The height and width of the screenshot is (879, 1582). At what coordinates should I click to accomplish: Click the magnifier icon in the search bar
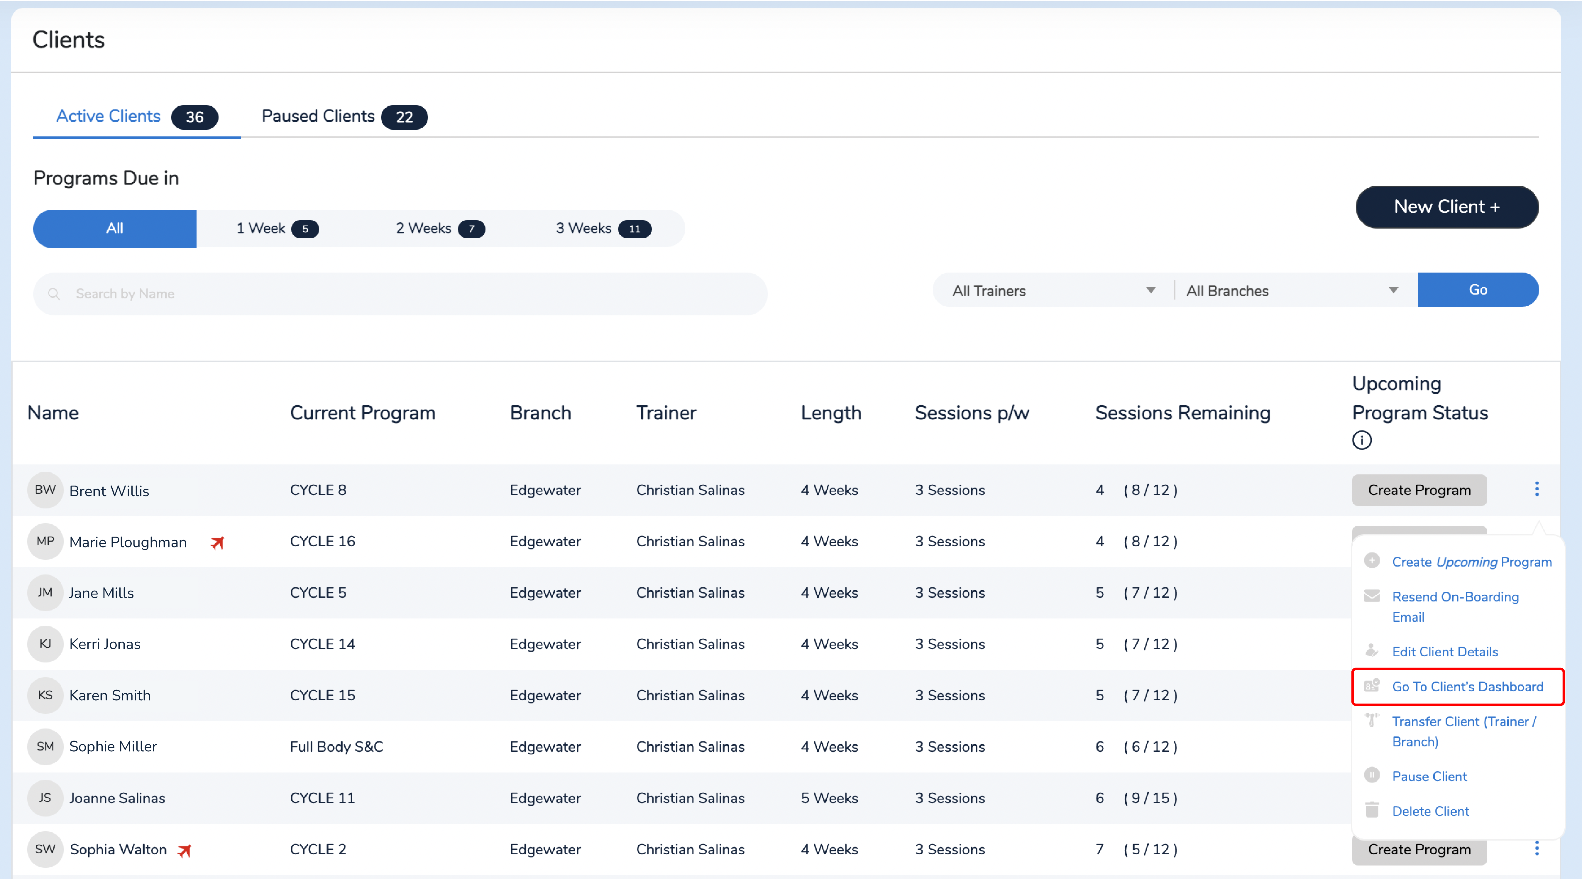click(x=54, y=294)
